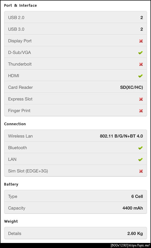Click the green check for HDMI

point(140,76)
